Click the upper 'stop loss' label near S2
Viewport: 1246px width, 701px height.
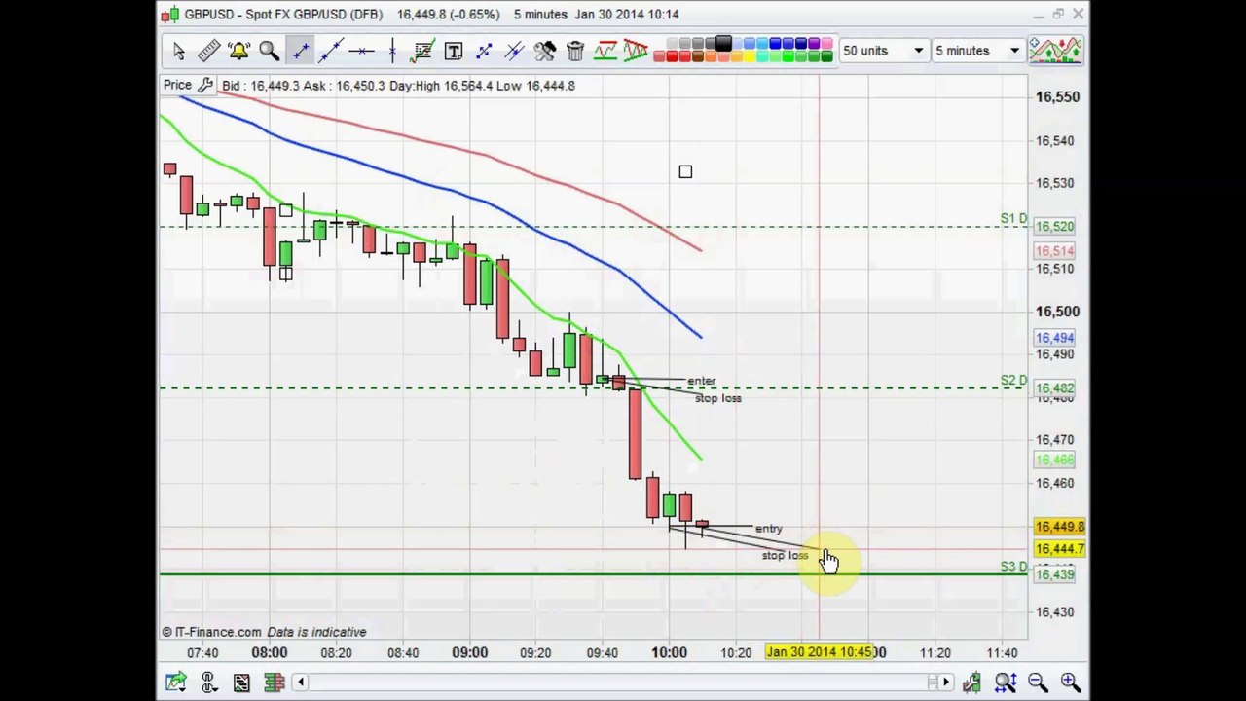tap(717, 398)
